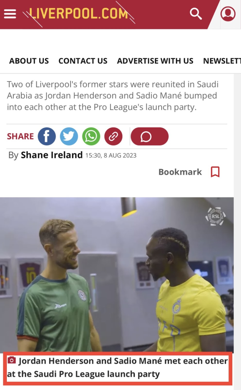Share article on Facebook

pos(47,136)
